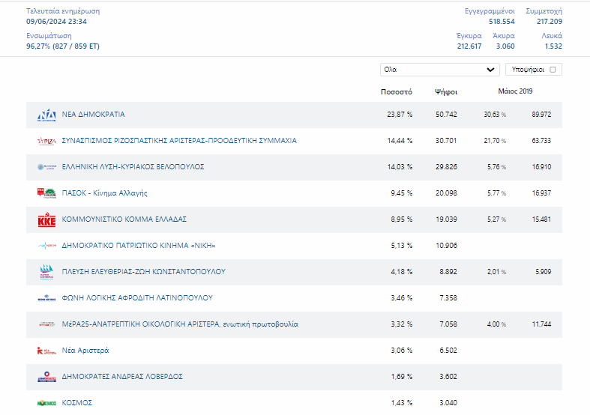
Task: Click the Φωνή Λογικής party logo
Action: click(x=46, y=298)
